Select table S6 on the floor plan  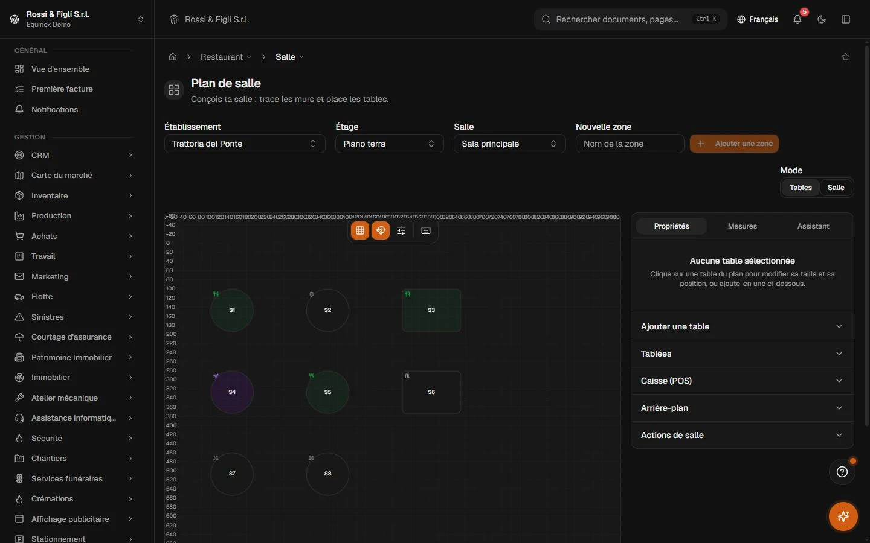[x=431, y=392]
